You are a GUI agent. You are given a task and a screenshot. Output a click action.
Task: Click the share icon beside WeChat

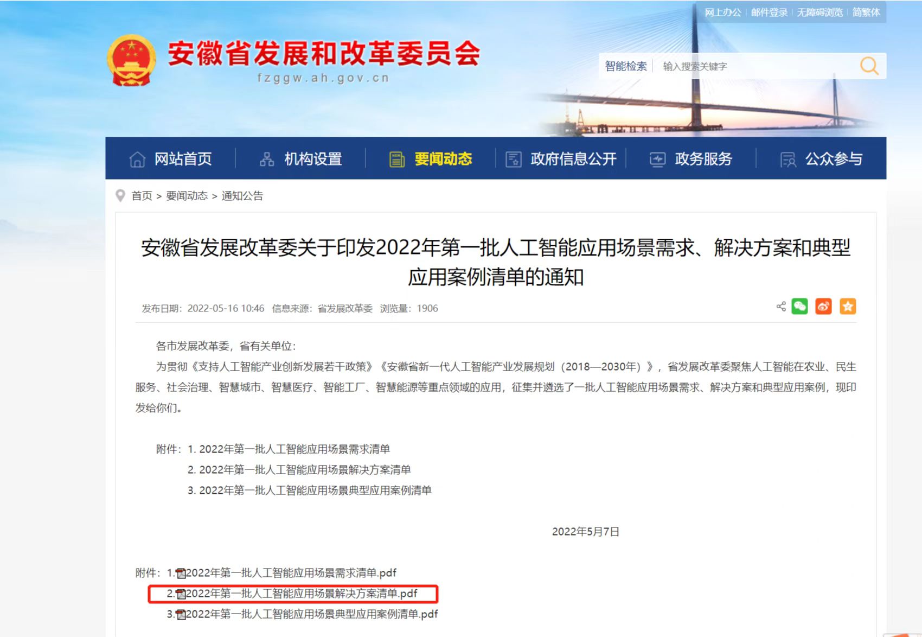pos(781,307)
